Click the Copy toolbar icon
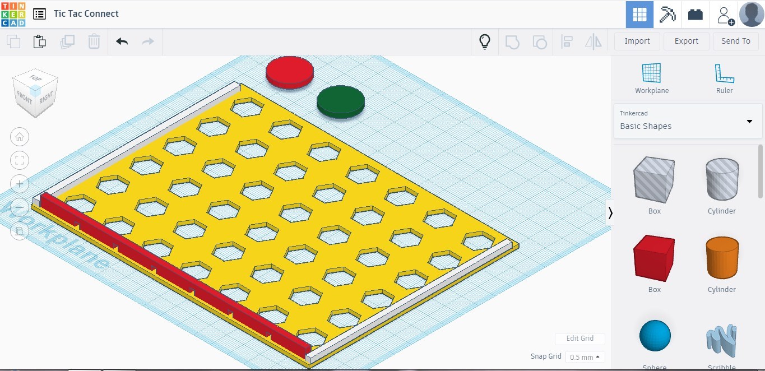Image resolution: width=765 pixels, height=371 pixels. [13, 41]
